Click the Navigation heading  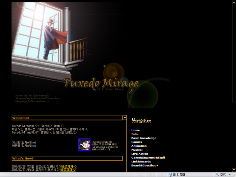coord(141,120)
